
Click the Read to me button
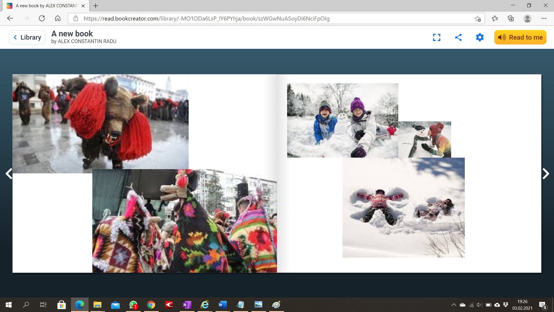click(520, 37)
